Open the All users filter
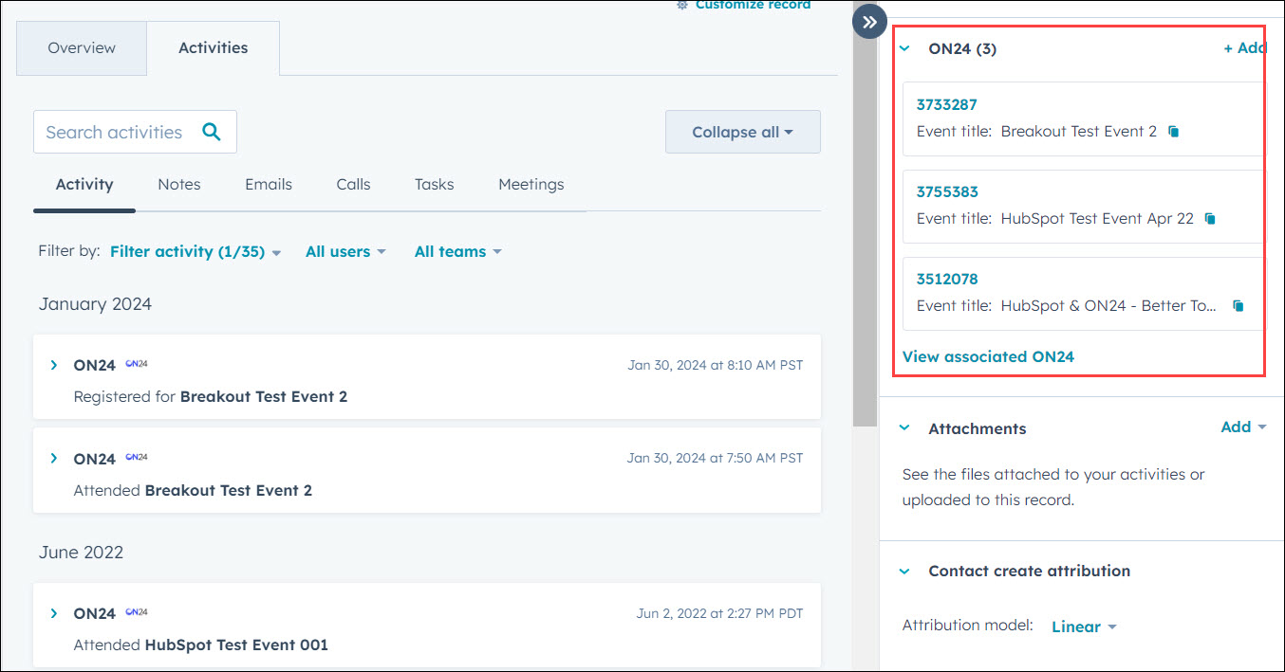The width and height of the screenshot is (1285, 672). (x=345, y=252)
